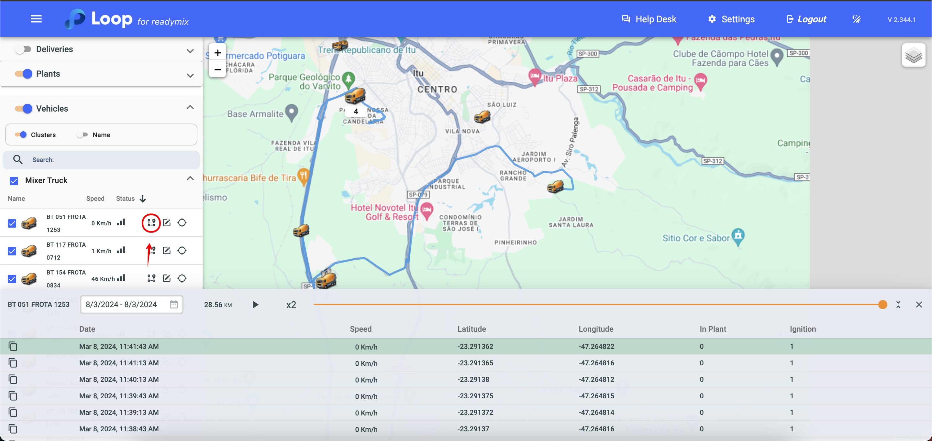Open Settings from the top bar

pos(731,19)
